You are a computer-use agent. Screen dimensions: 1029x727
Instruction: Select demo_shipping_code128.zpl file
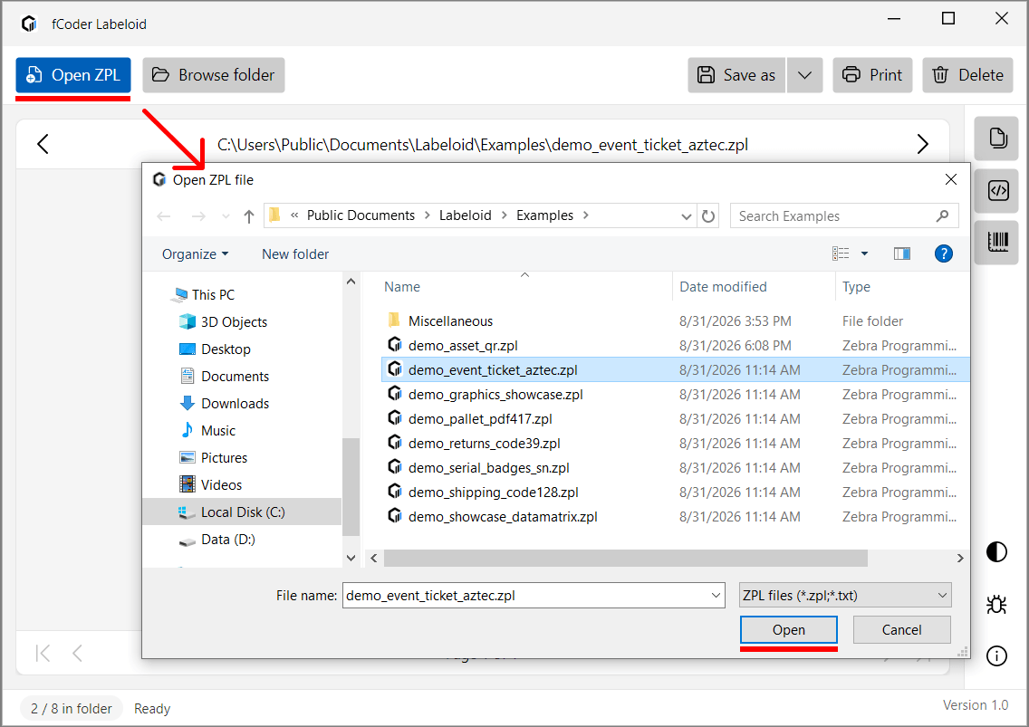tap(676, 493)
